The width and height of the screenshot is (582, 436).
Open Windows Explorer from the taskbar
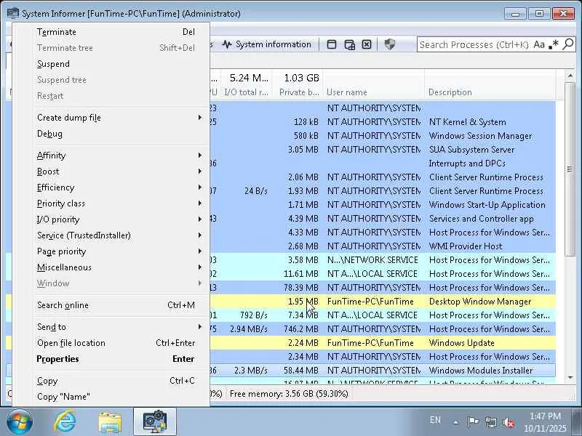click(x=110, y=422)
